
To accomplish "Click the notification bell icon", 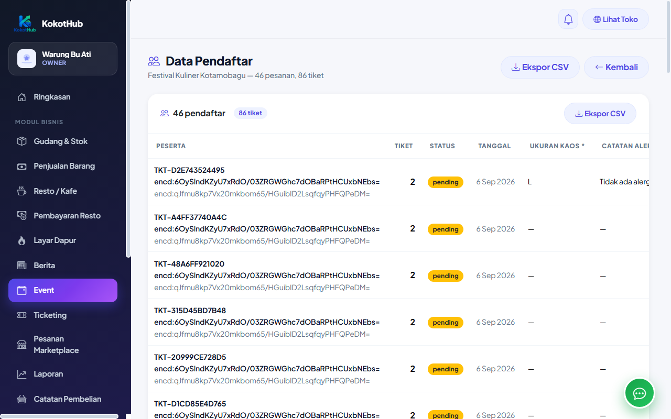I will (x=568, y=19).
